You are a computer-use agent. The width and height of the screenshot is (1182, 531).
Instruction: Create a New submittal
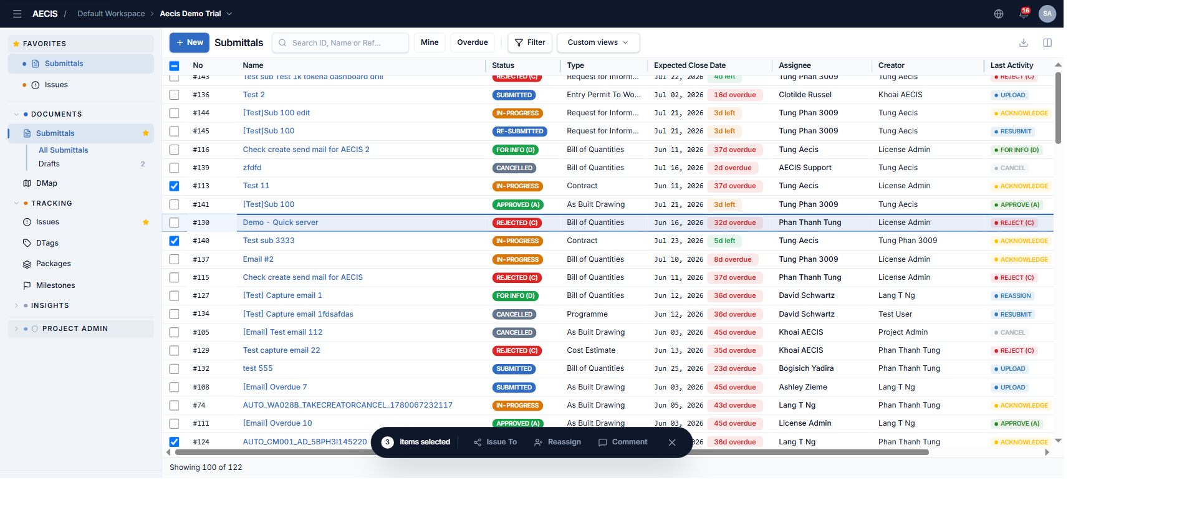click(x=190, y=42)
